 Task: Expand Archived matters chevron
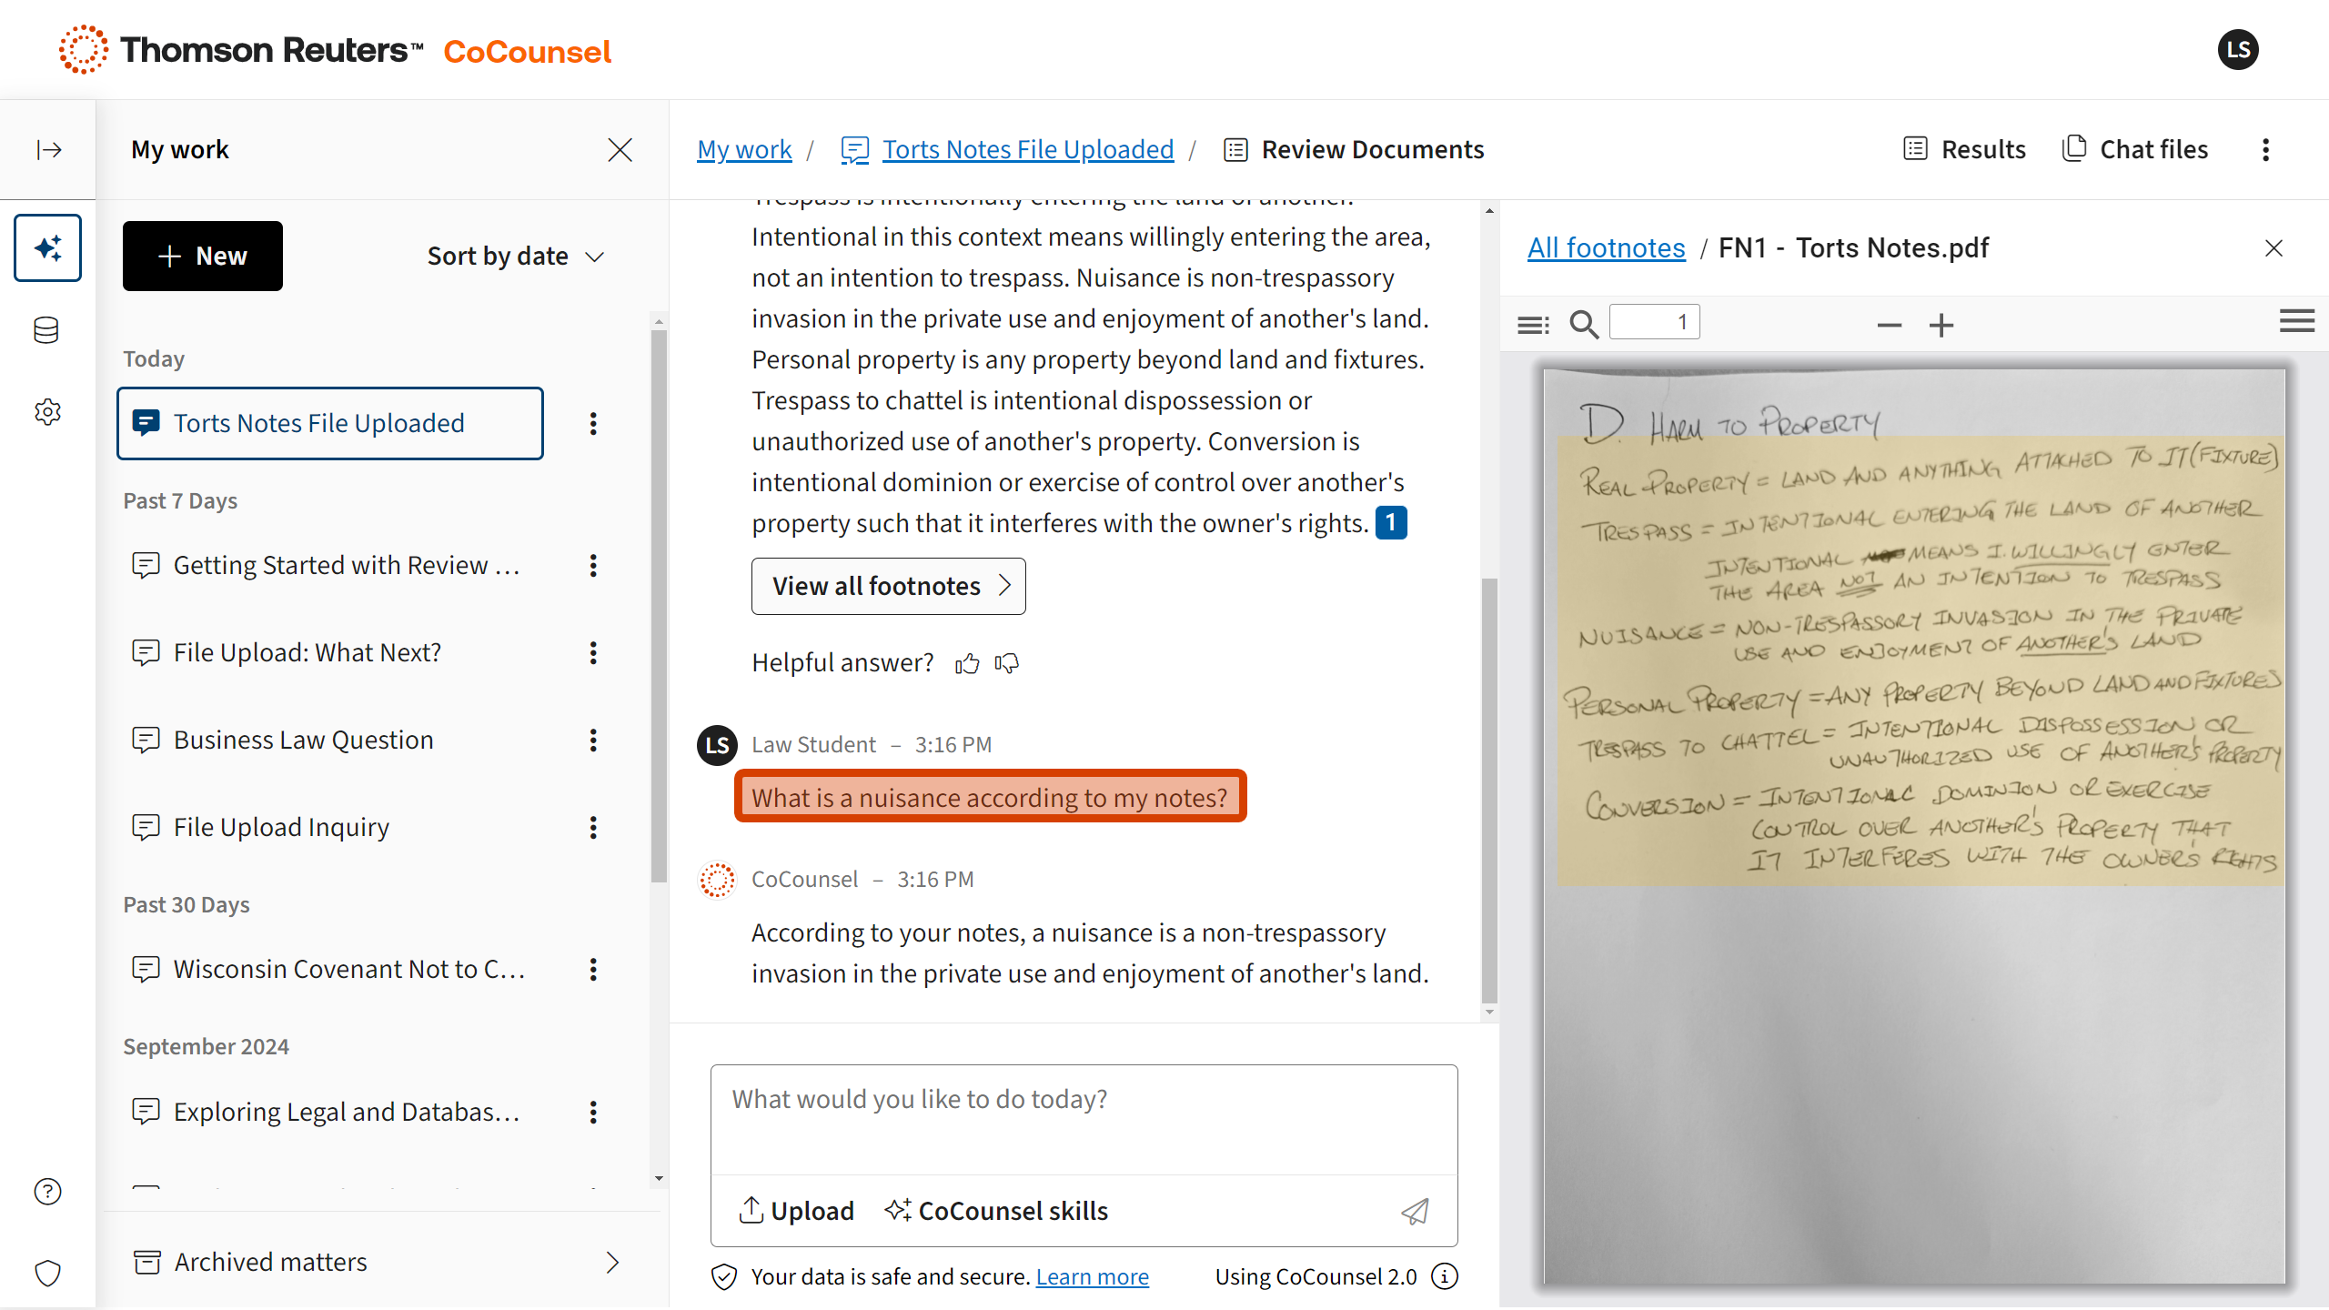612,1262
